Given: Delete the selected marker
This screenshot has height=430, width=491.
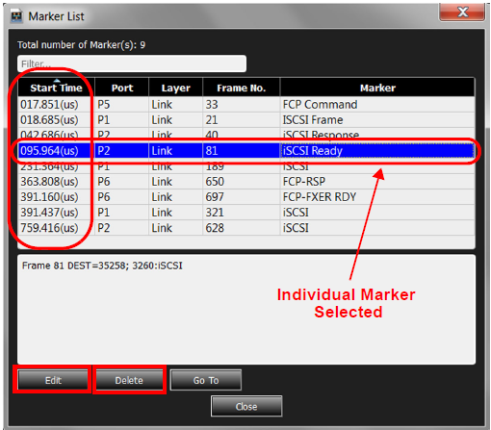Looking at the screenshot, I should [x=129, y=380].
